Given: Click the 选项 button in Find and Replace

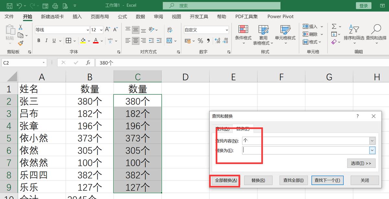Looking at the screenshot, I should click(361, 163).
